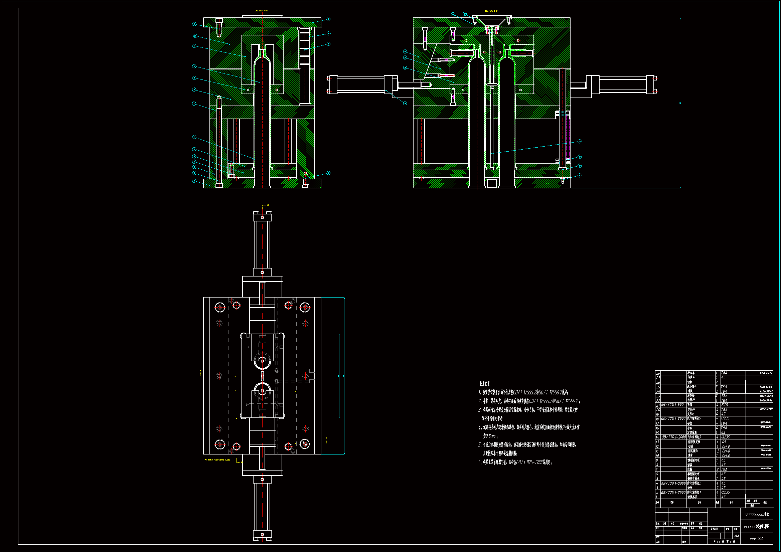Image resolution: width=781 pixels, height=552 pixels.
Task: Select the left hydraulic cylinder in Section B-B
Action: (x=360, y=85)
